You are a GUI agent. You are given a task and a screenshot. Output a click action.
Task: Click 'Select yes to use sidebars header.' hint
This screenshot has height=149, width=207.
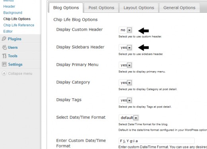(141, 54)
